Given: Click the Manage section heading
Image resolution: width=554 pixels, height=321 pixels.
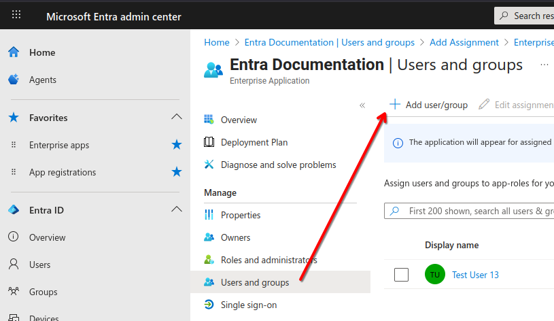Looking at the screenshot, I should pyautogui.click(x=220, y=192).
